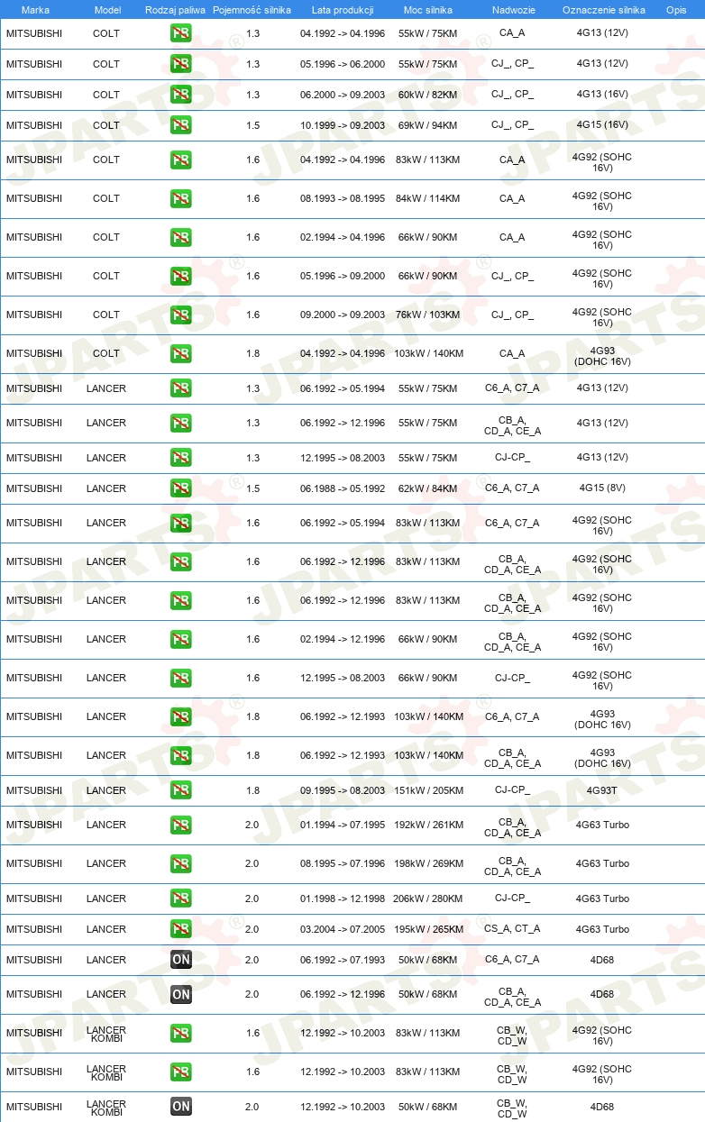Image resolution: width=705 pixels, height=1122 pixels.
Task: Click the production dates cell 09.2000 -> 09.2003
Action: point(343,315)
